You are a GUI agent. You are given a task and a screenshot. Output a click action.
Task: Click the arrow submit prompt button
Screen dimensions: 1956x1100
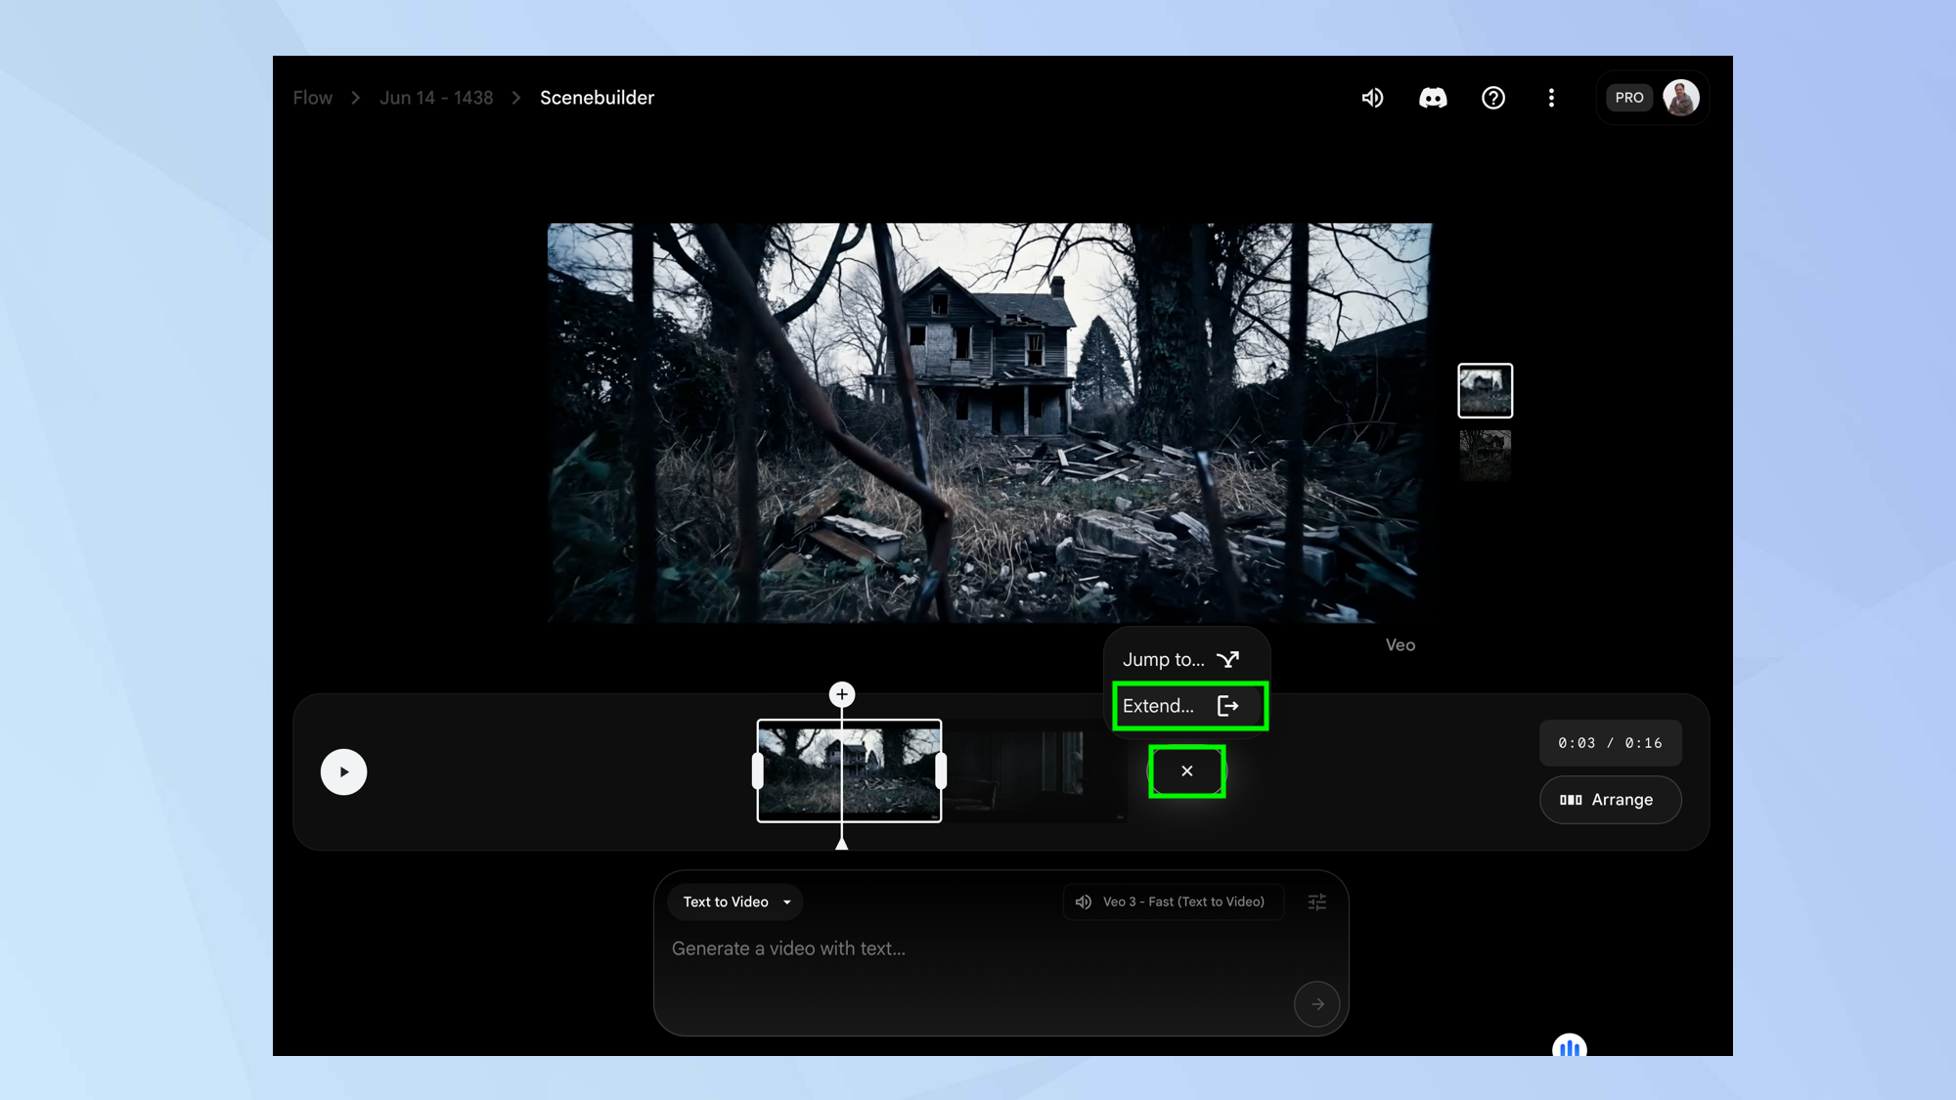pos(1316,1004)
